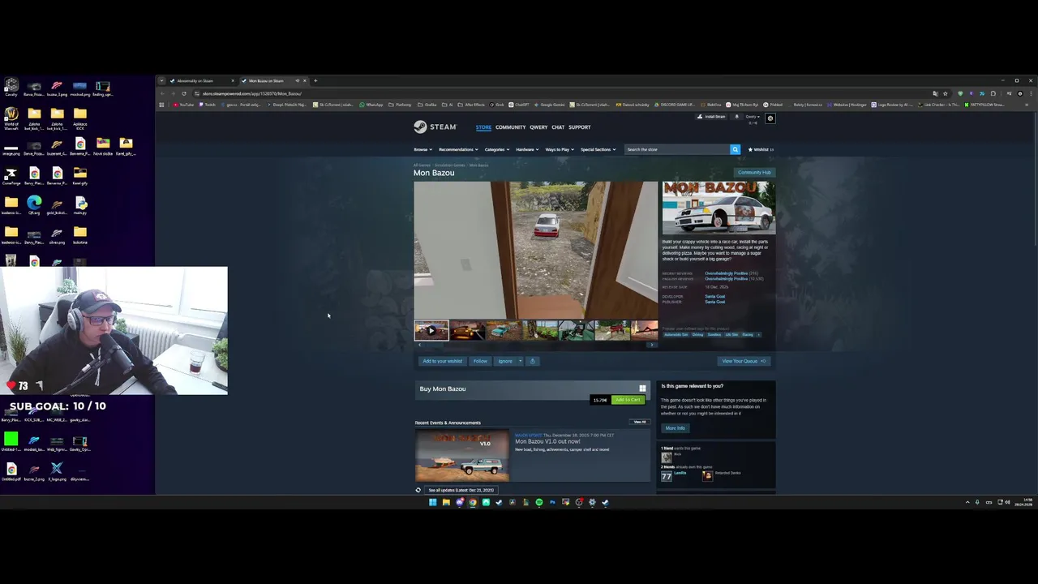Click the gear icon in taskbar
The height and width of the screenshot is (584, 1038).
pyautogui.click(x=592, y=502)
